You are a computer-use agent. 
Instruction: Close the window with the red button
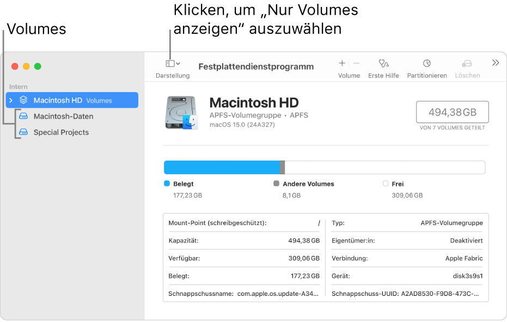(x=15, y=66)
